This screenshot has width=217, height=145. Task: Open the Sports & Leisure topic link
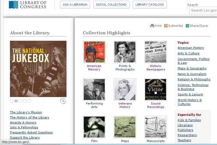click(x=190, y=94)
